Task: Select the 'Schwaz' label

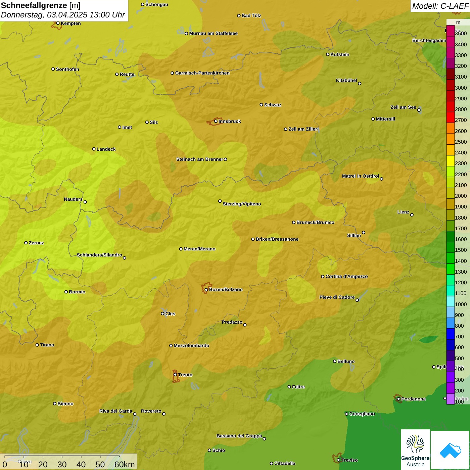Action: click(x=273, y=105)
